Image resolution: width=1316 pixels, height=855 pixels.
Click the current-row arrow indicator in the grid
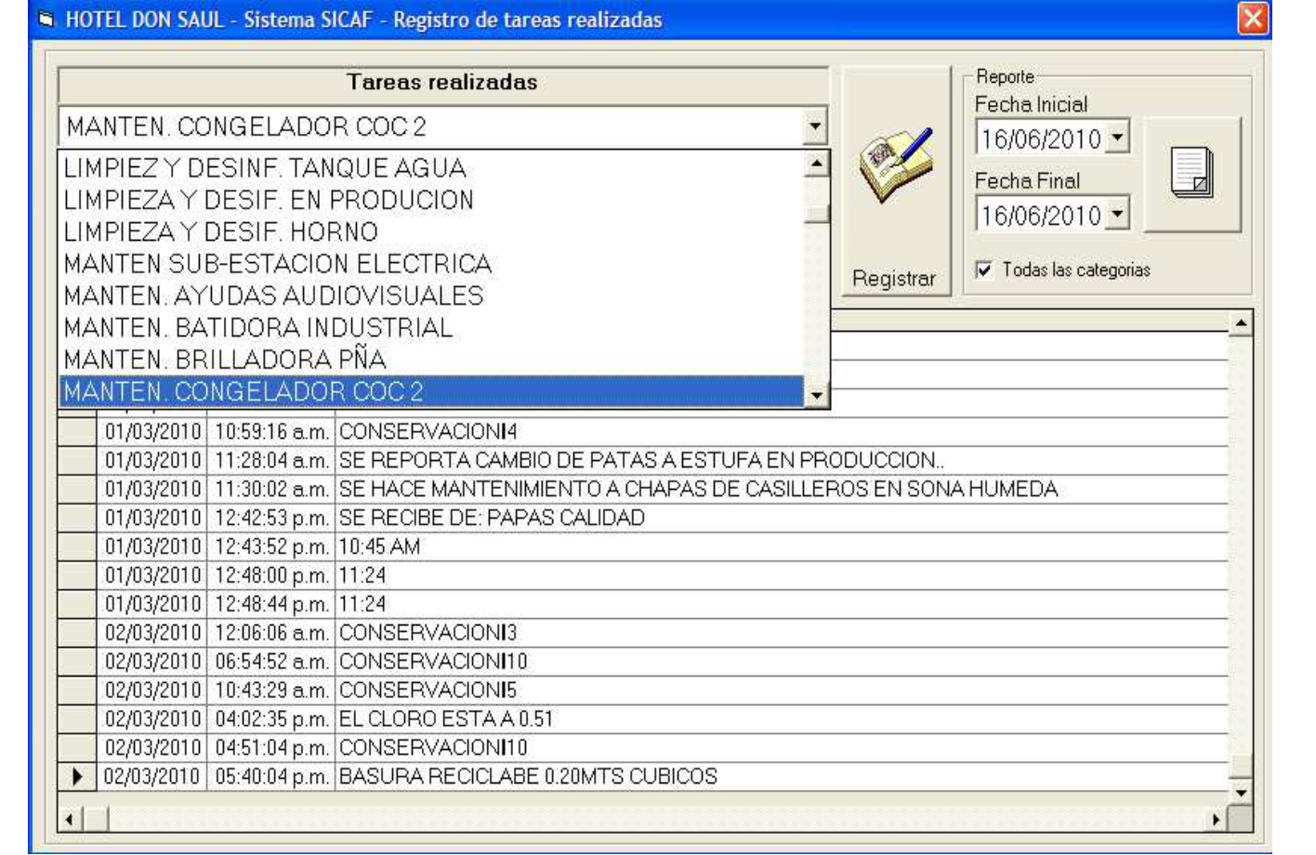click(77, 777)
